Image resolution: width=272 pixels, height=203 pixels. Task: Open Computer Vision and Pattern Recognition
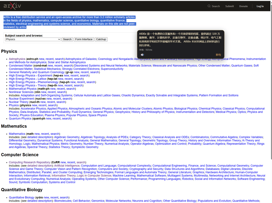coord(70,169)
